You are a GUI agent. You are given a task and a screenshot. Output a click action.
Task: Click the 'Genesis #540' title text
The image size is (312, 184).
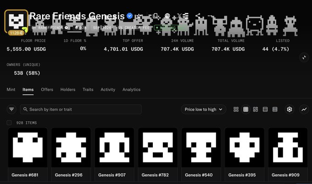tap(199, 175)
